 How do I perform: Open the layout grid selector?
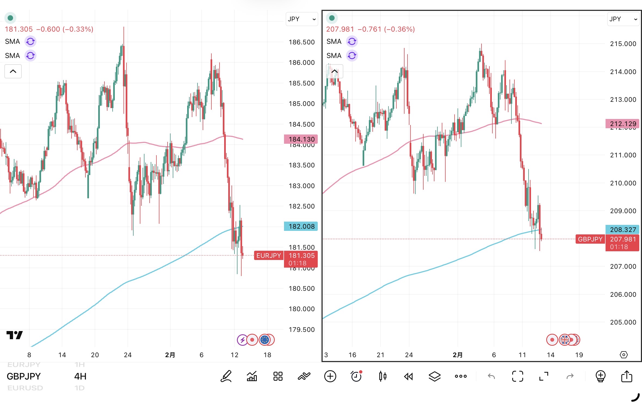pyautogui.click(x=278, y=376)
